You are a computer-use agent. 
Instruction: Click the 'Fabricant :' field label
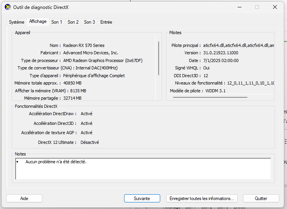51,53
